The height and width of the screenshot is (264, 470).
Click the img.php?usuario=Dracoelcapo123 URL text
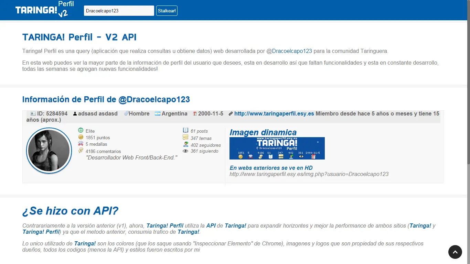click(x=309, y=174)
